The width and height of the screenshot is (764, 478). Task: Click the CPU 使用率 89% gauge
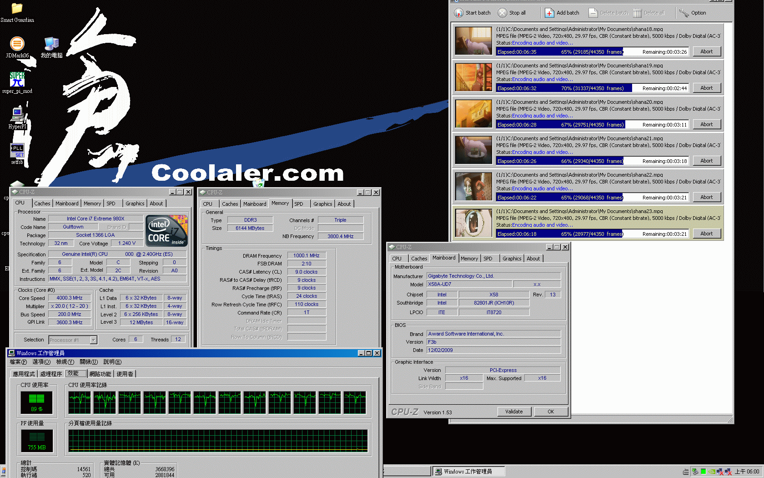[37, 402]
